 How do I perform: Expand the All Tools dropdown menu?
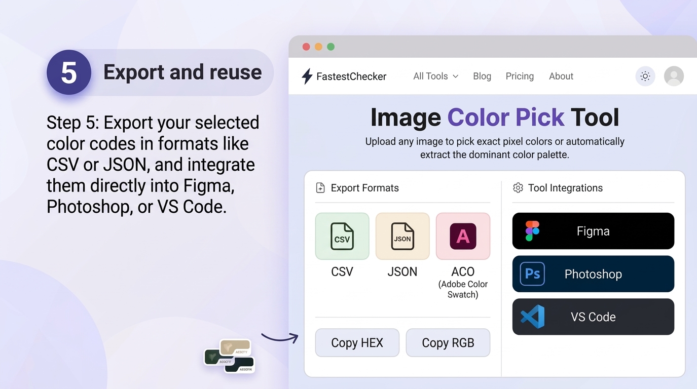click(435, 76)
